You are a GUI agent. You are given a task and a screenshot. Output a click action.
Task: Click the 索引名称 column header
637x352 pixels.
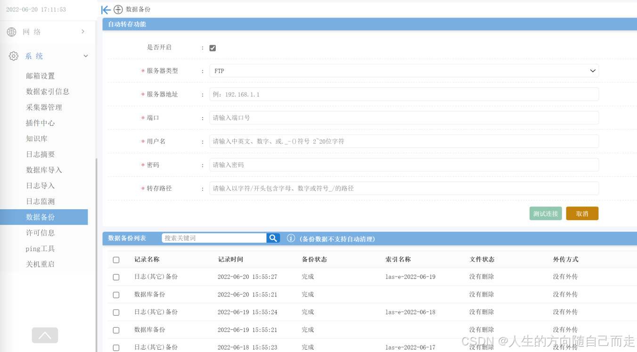coord(398,260)
